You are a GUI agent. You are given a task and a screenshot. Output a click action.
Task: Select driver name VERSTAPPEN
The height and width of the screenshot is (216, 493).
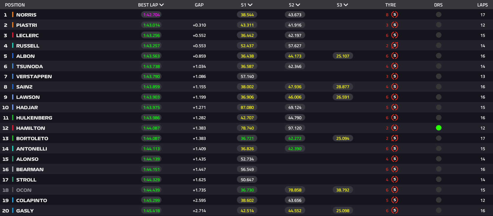click(x=34, y=77)
